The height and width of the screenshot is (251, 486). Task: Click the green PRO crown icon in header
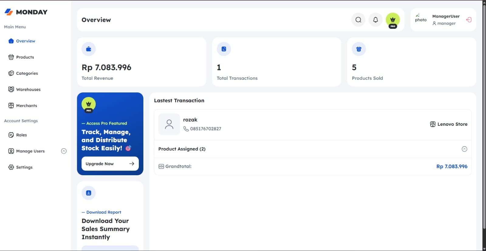point(393,20)
